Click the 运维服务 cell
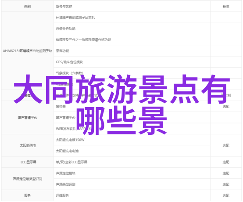The height and width of the screenshot is (202, 243). pos(132,195)
